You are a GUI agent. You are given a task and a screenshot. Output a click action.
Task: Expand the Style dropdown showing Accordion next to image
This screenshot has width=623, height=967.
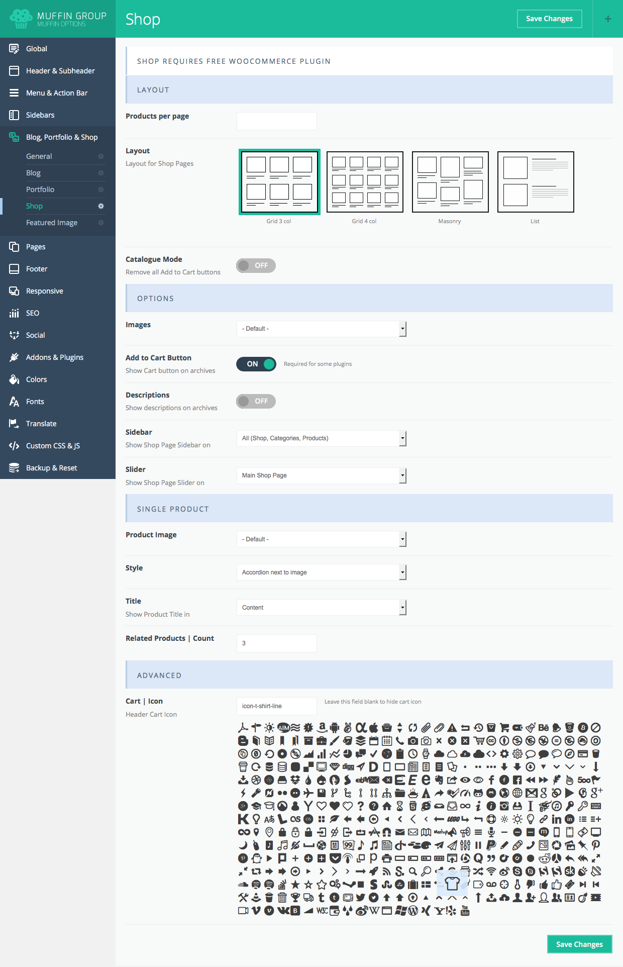coord(322,572)
